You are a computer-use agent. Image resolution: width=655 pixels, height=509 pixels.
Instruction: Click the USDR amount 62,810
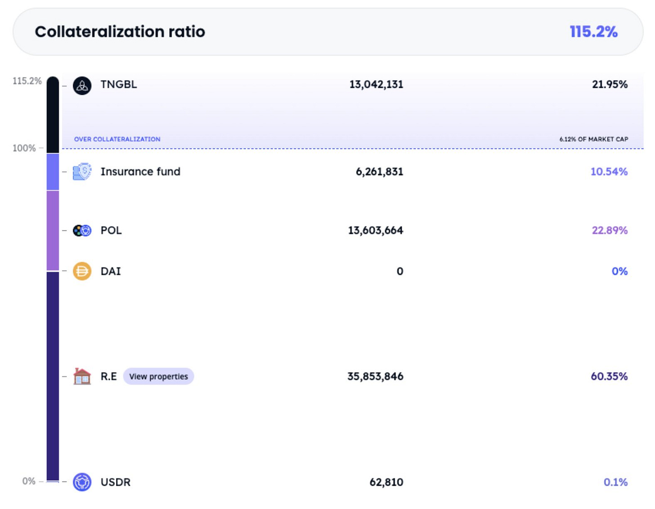click(x=386, y=482)
